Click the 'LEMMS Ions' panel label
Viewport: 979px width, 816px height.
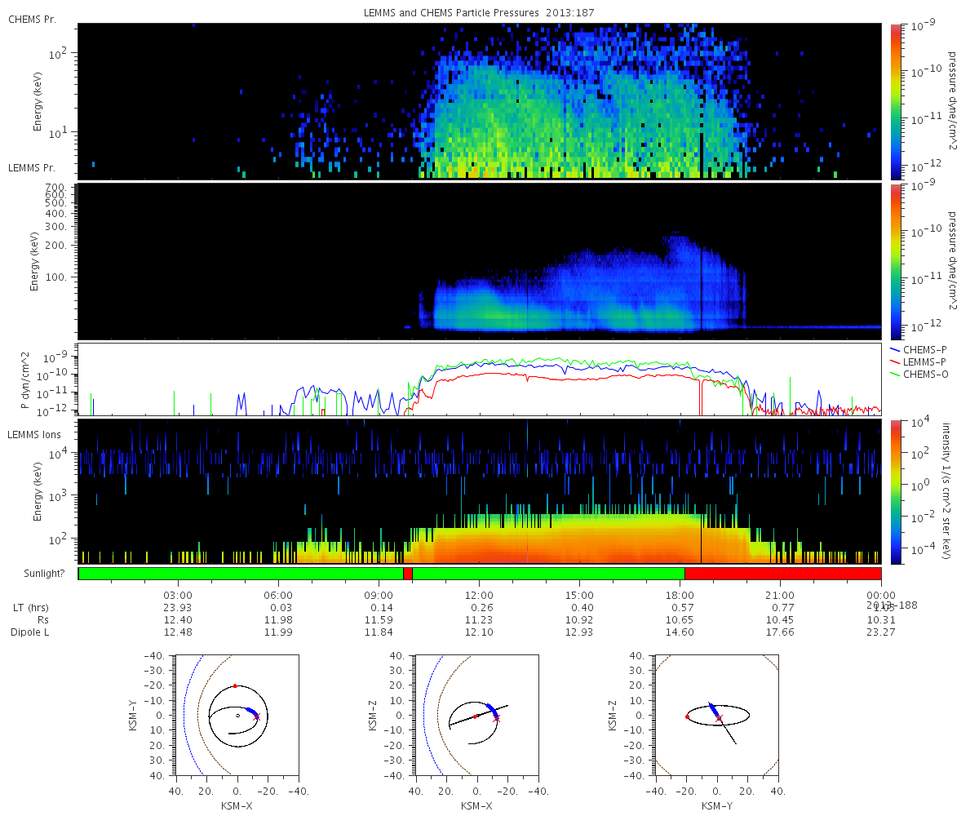click(x=33, y=435)
